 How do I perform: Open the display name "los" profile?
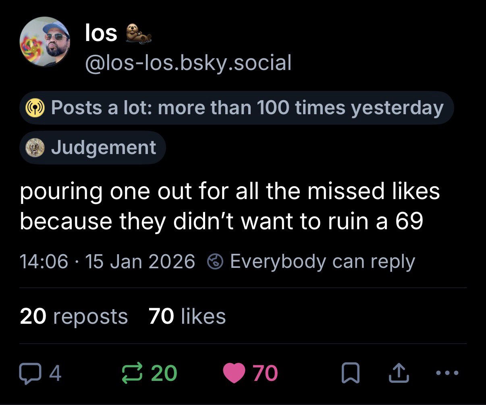101,33
